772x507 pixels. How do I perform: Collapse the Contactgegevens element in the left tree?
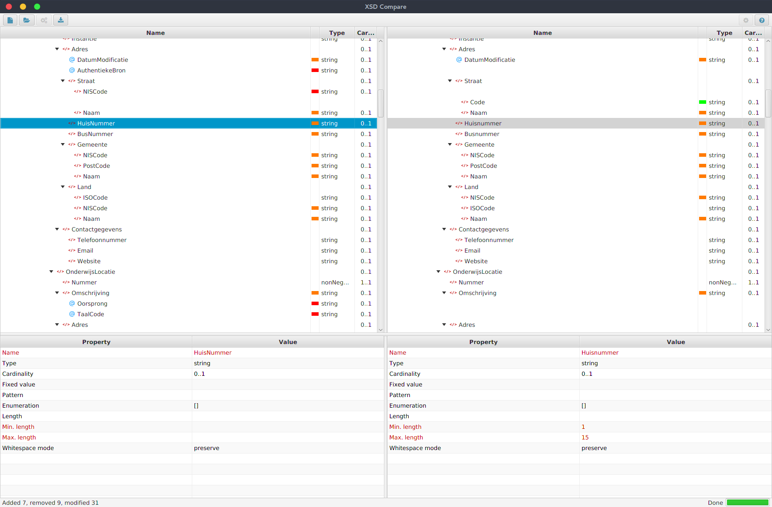(x=57, y=229)
